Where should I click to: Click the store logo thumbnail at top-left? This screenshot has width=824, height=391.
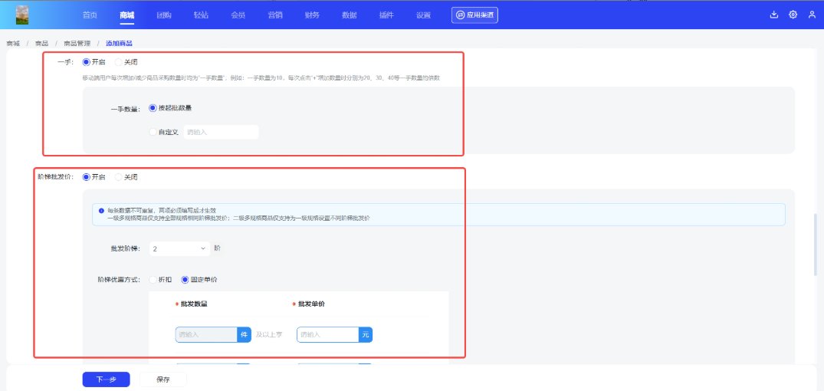(x=23, y=15)
